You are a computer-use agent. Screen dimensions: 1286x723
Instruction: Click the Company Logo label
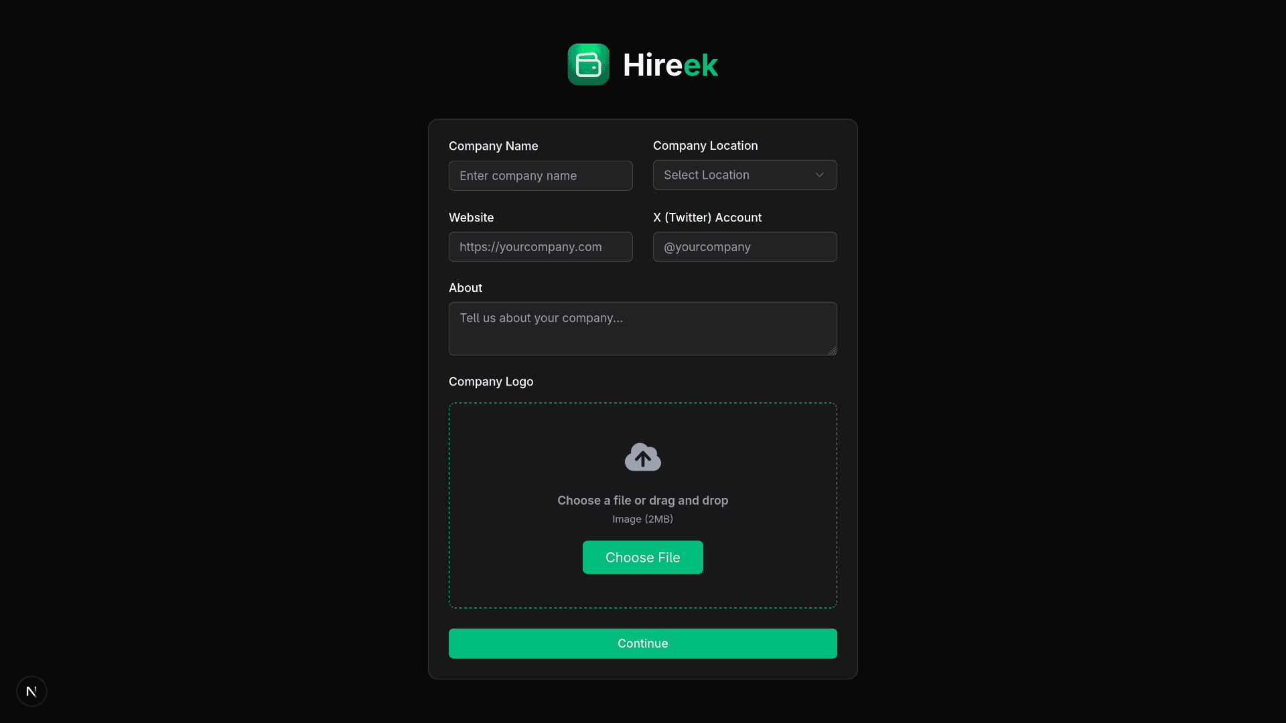[491, 382]
